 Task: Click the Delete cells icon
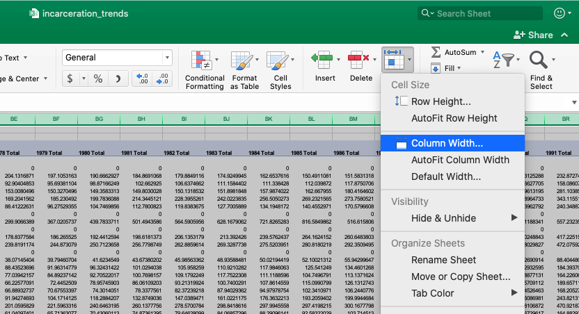pos(358,60)
